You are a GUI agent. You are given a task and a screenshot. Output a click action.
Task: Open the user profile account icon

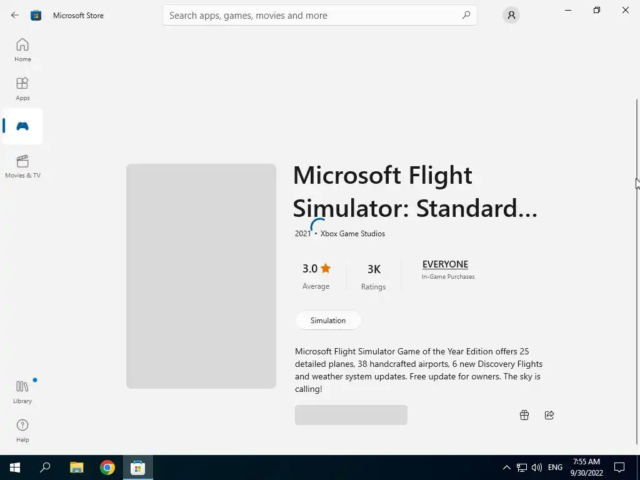pyautogui.click(x=511, y=16)
